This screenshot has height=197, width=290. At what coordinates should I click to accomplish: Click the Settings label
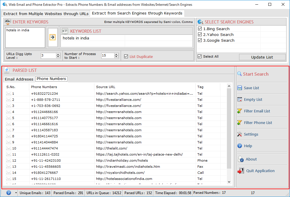251,134
